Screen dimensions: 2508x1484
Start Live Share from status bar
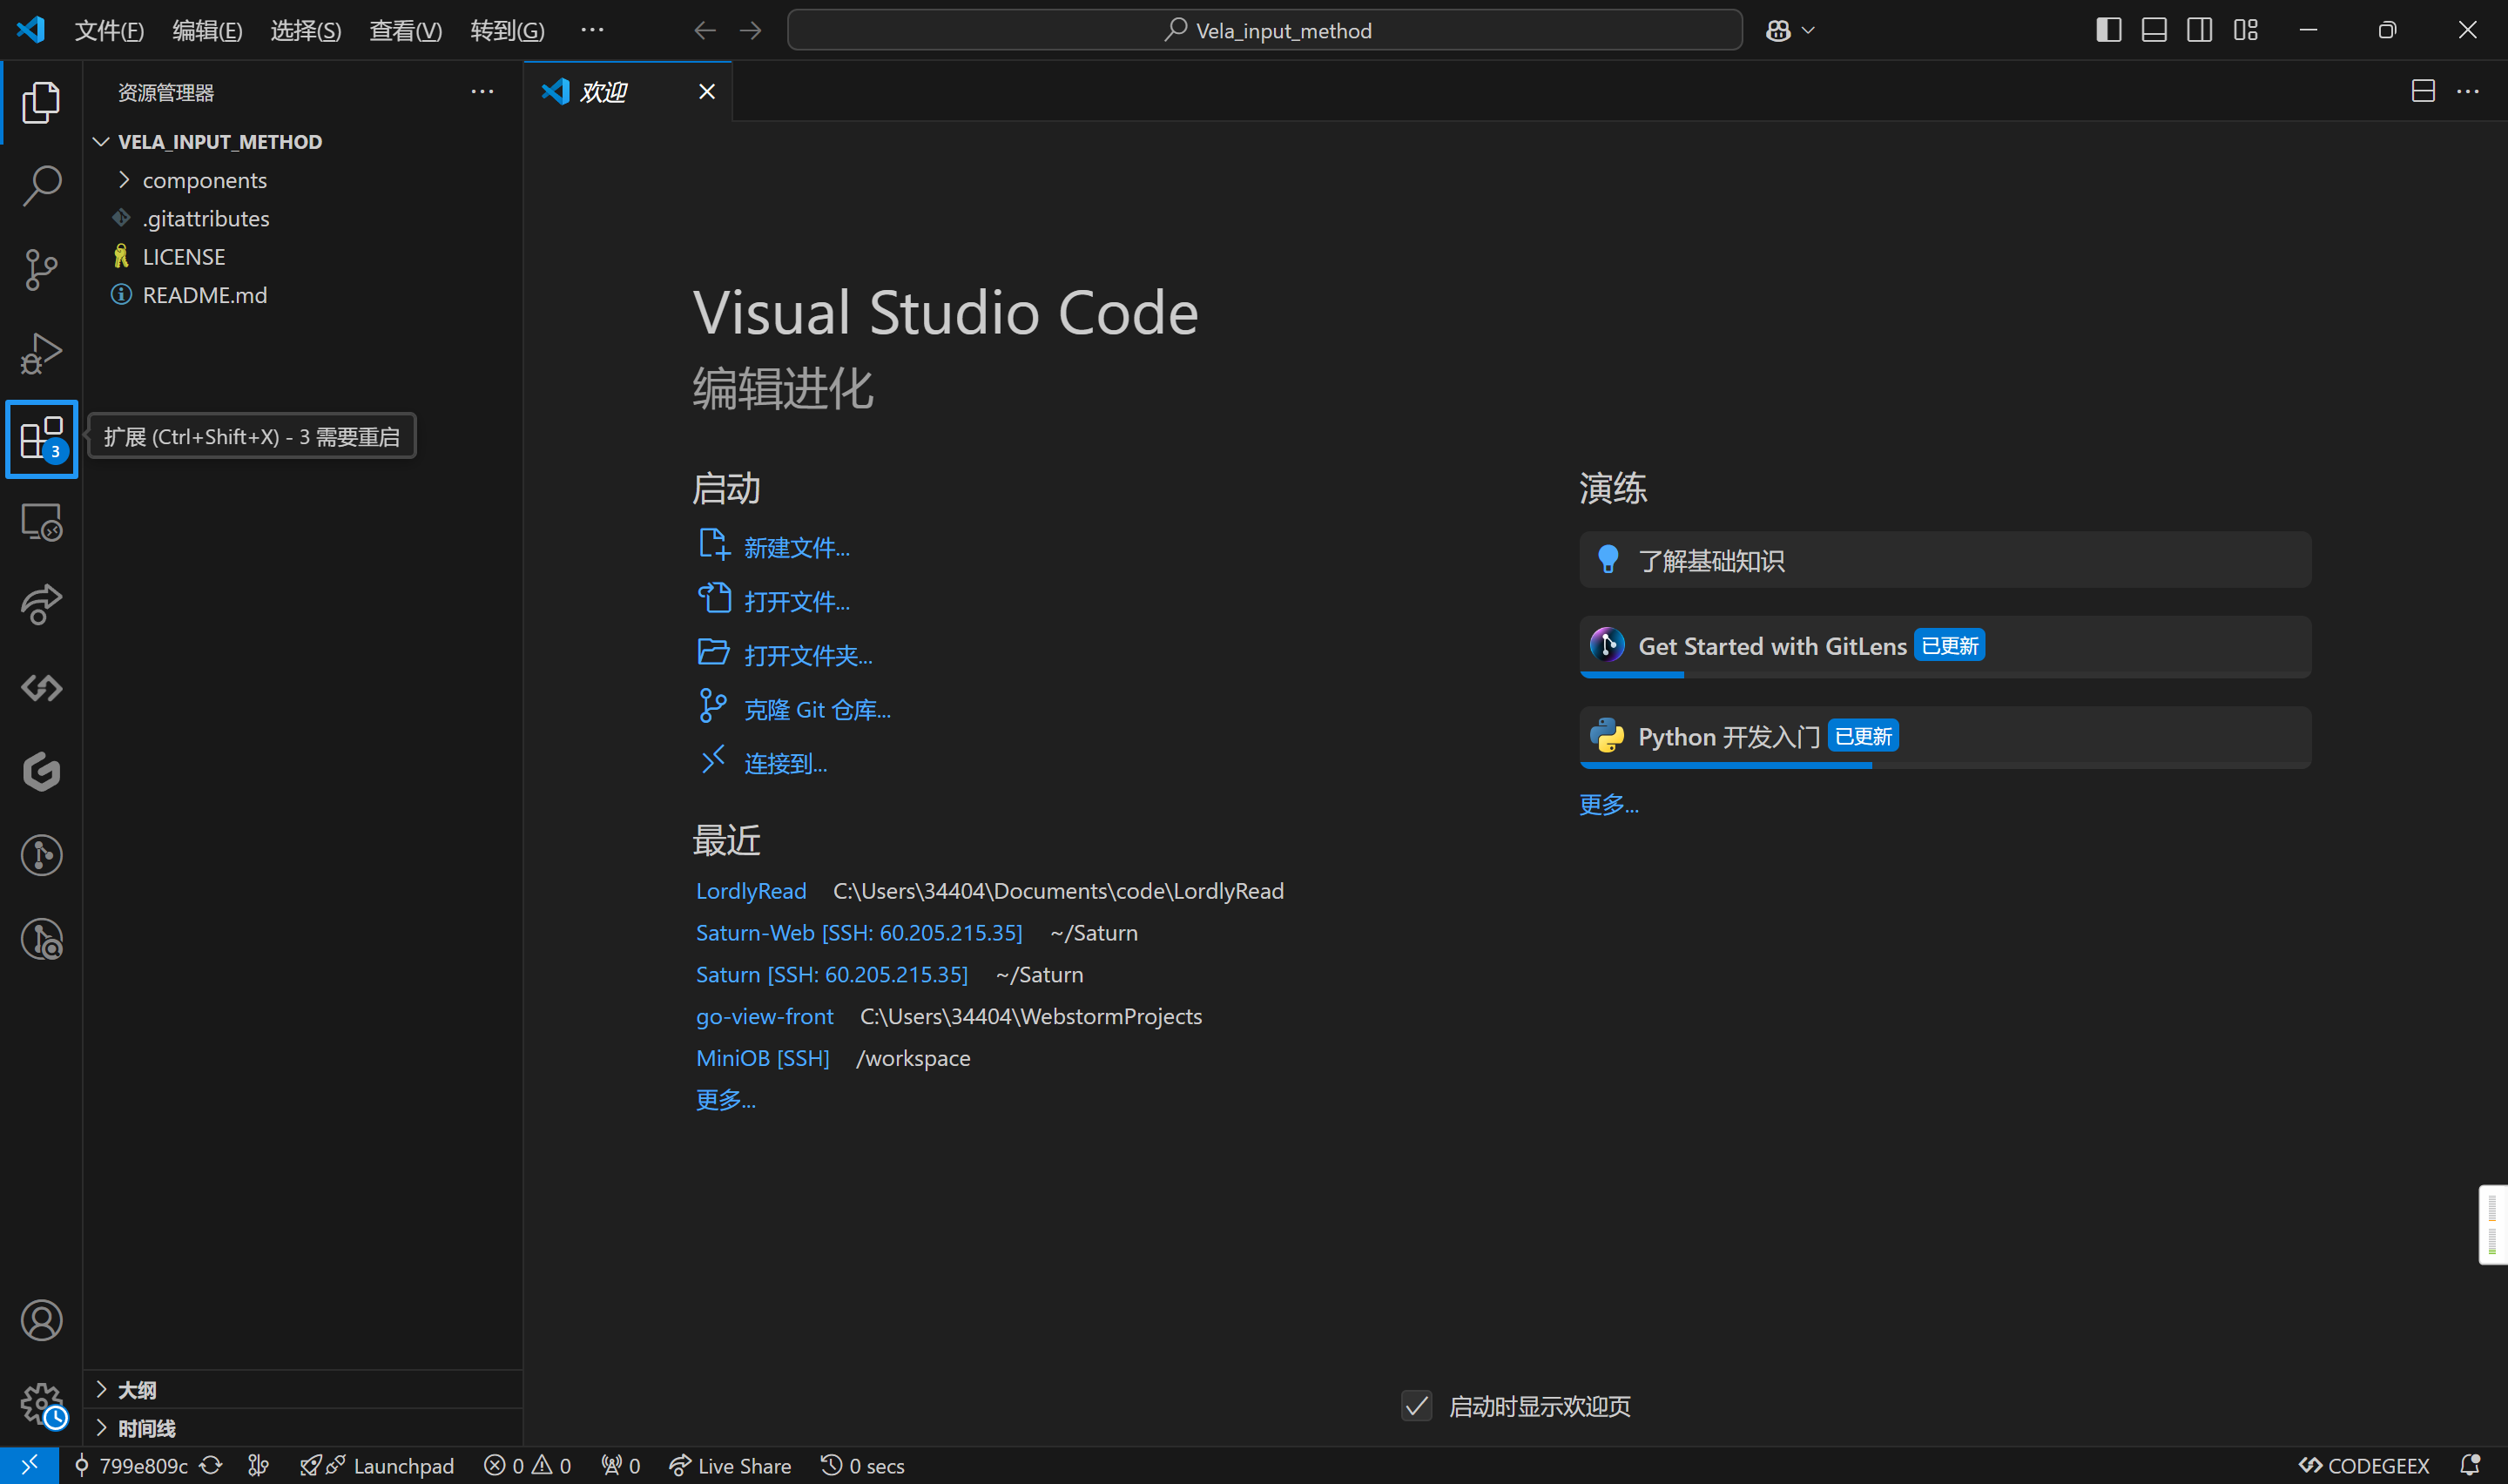point(730,1465)
